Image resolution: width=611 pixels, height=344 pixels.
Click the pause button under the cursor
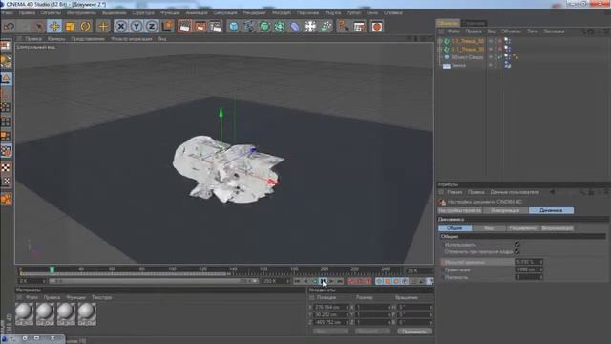tap(323, 281)
